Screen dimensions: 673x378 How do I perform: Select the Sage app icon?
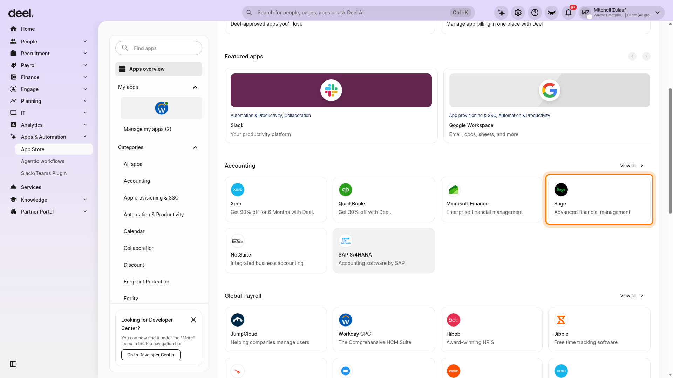tap(561, 190)
